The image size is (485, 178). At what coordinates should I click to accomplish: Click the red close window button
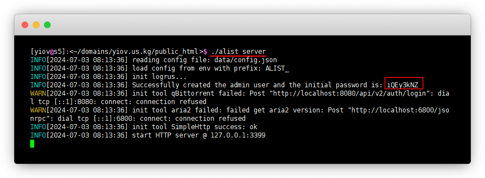coord(25,25)
